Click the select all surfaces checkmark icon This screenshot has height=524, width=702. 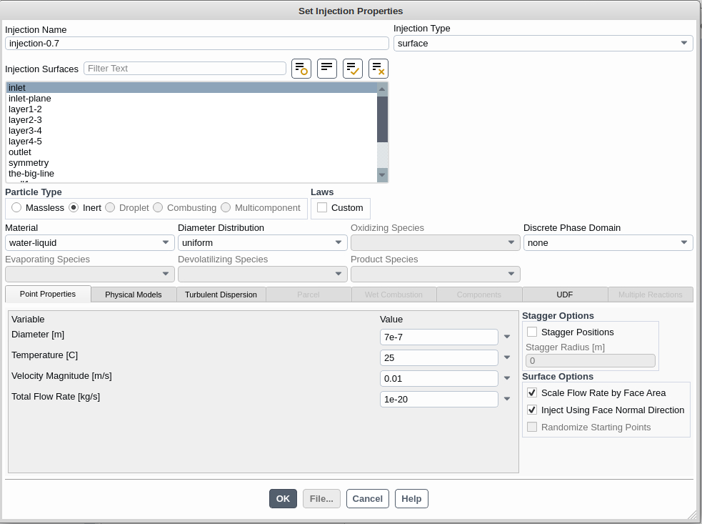(352, 69)
